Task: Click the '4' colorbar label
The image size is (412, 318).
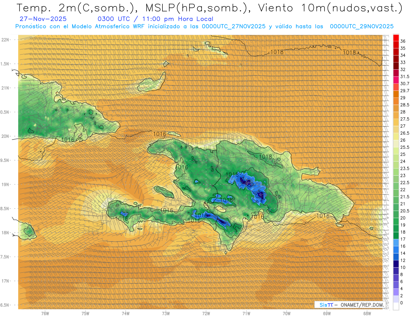Action: pos(402,289)
